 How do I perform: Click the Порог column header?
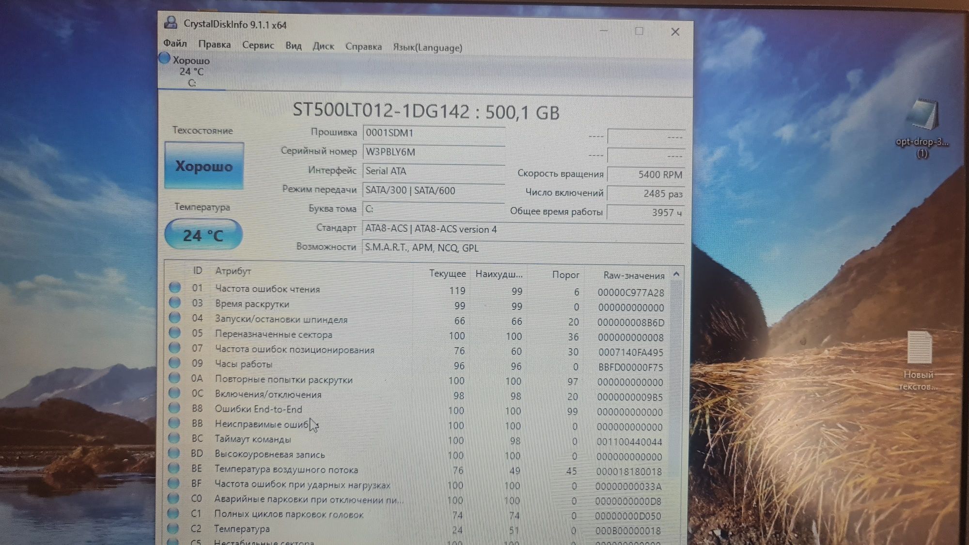pyautogui.click(x=565, y=275)
